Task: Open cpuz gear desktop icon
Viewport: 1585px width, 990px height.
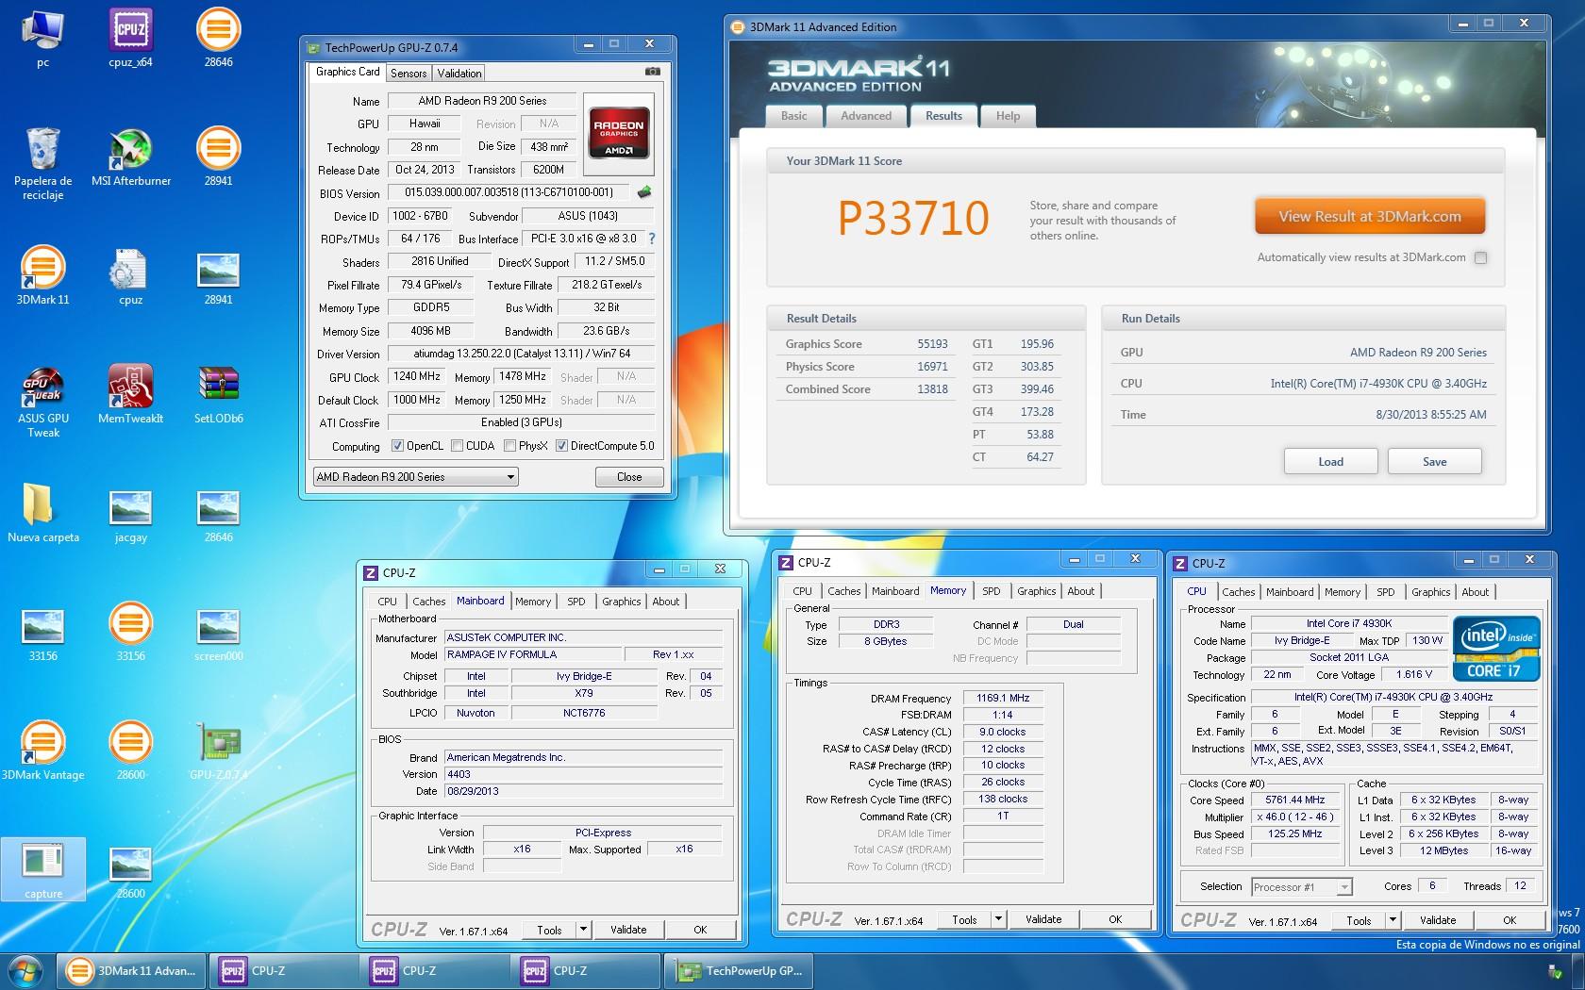Action: tap(130, 275)
